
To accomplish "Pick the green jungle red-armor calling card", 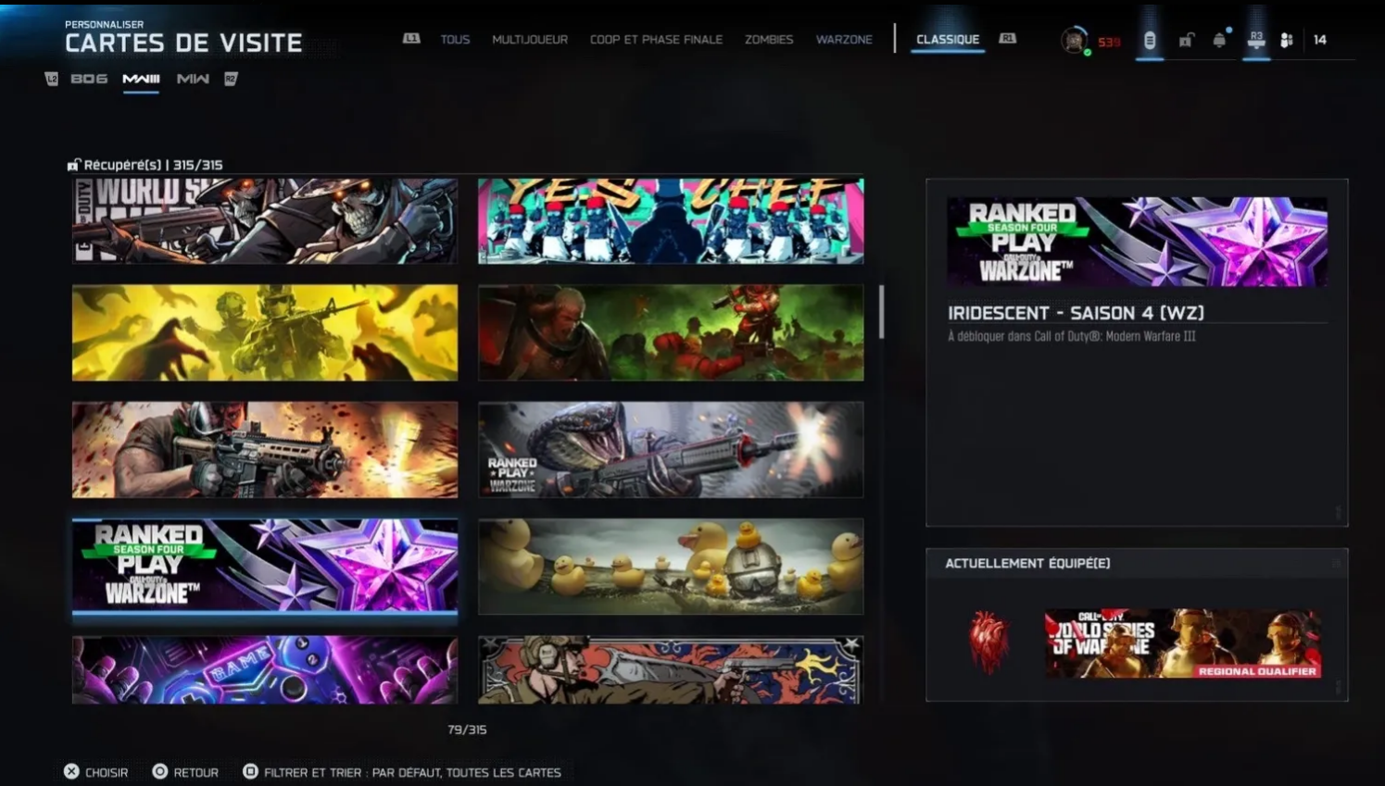I will [671, 332].
